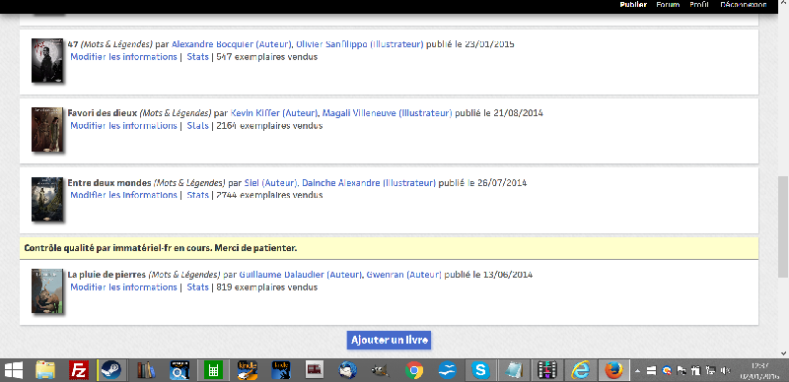789x382 pixels.
Task: Click the Entre deux mondes cover thumbnail
Action: pos(47,200)
